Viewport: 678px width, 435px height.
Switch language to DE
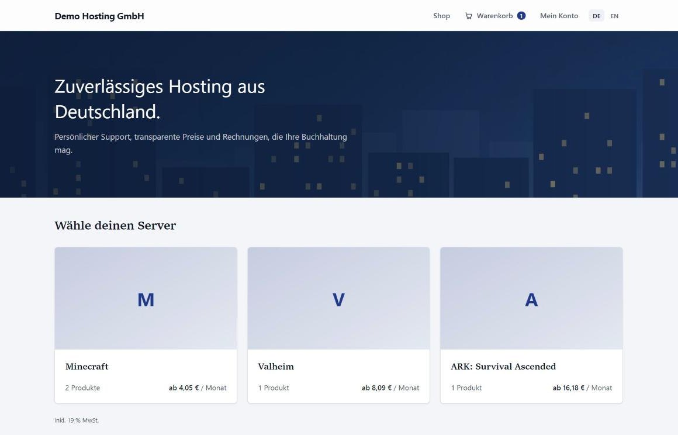[x=596, y=16]
